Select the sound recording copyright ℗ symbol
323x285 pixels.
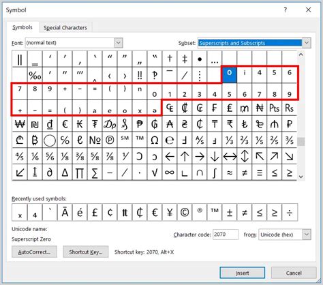110,140
